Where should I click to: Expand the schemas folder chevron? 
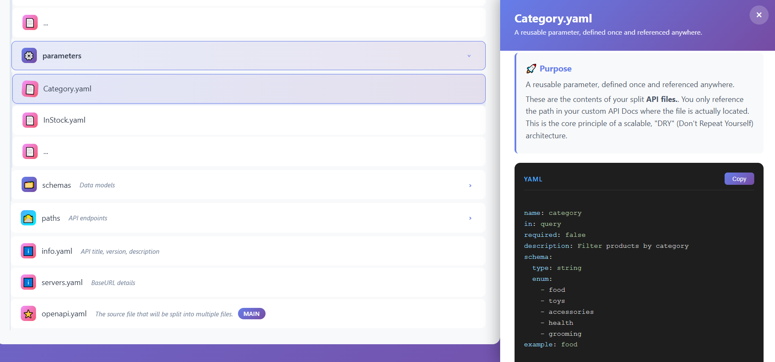click(470, 185)
